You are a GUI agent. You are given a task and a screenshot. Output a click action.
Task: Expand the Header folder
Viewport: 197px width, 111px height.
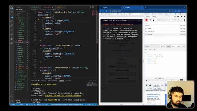pyautogui.click(x=20, y=32)
